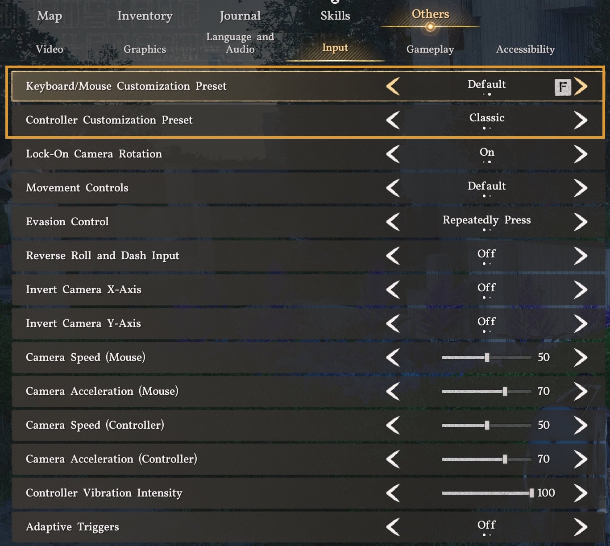Image resolution: width=610 pixels, height=546 pixels.
Task: Cycle Reverse Roll and Dash Input right
Action: [581, 256]
